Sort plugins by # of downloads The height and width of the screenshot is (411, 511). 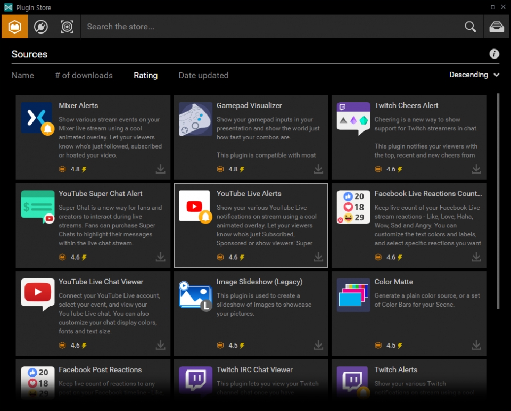click(84, 76)
